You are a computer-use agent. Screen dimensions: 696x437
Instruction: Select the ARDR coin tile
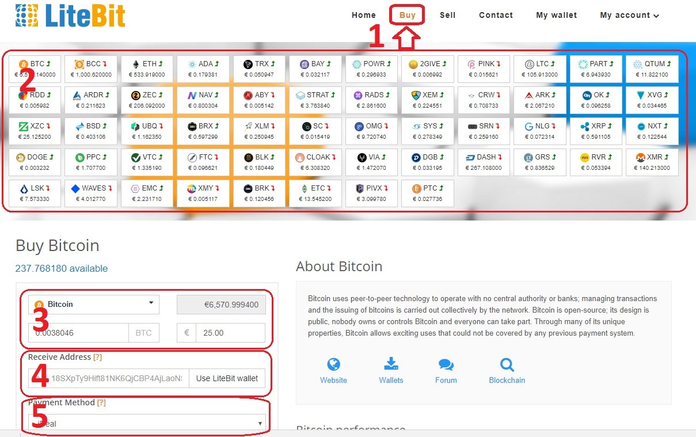92,100
